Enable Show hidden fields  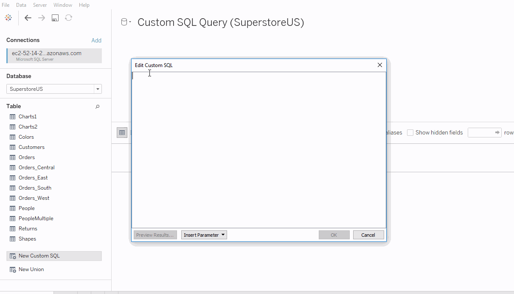click(x=410, y=132)
